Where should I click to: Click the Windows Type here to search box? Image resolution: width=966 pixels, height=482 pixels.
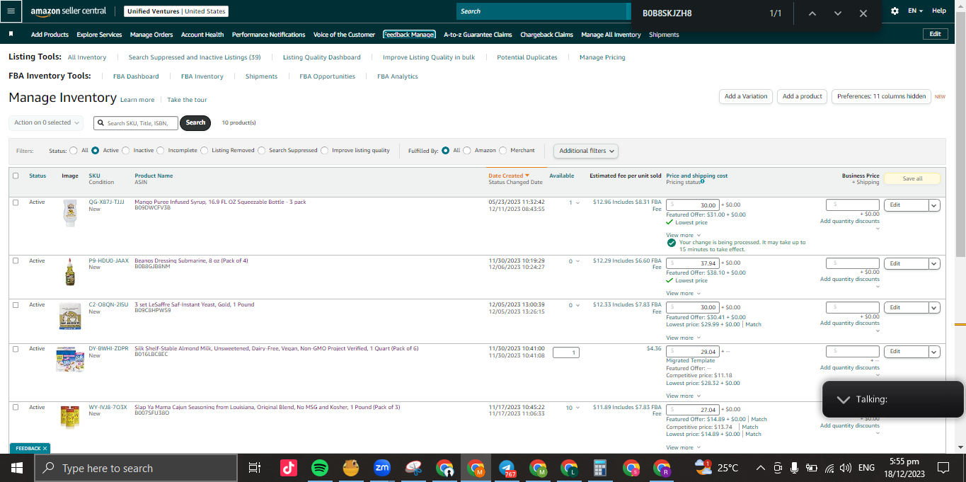point(135,468)
